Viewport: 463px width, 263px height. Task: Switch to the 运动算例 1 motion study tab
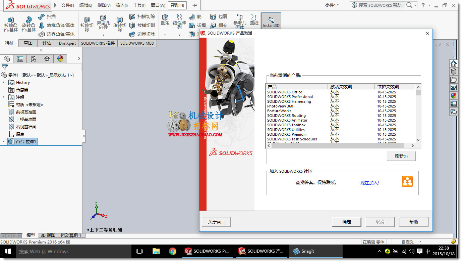pyautogui.click(x=71, y=235)
